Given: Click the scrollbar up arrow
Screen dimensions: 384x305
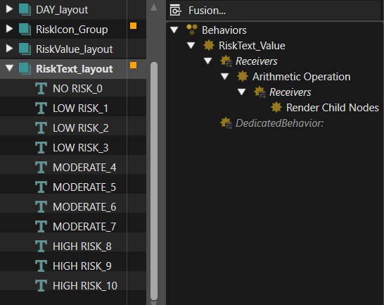Looking at the screenshot, I should point(154,7).
